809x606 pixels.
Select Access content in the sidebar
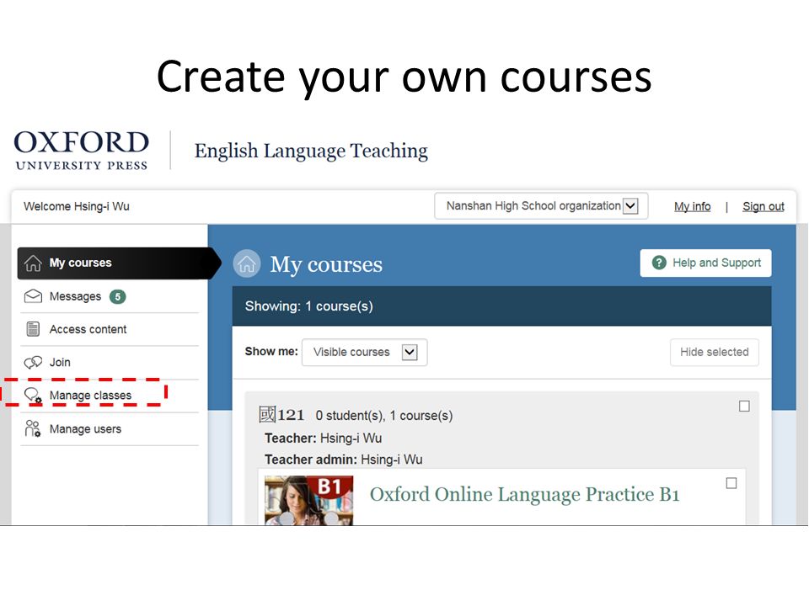click(x=110, y=329)
